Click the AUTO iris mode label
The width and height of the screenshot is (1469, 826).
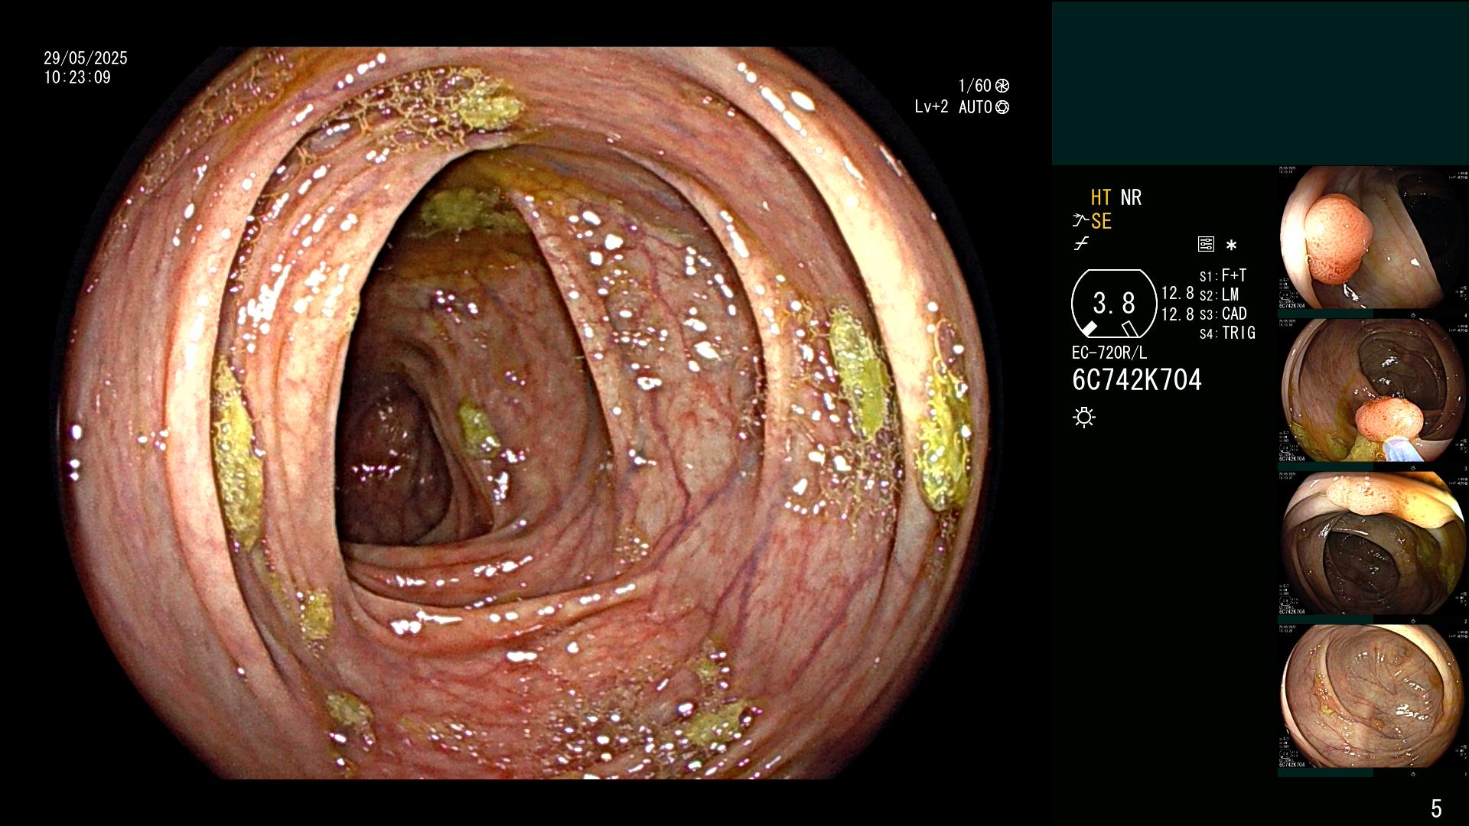click(x=976, y=107)
